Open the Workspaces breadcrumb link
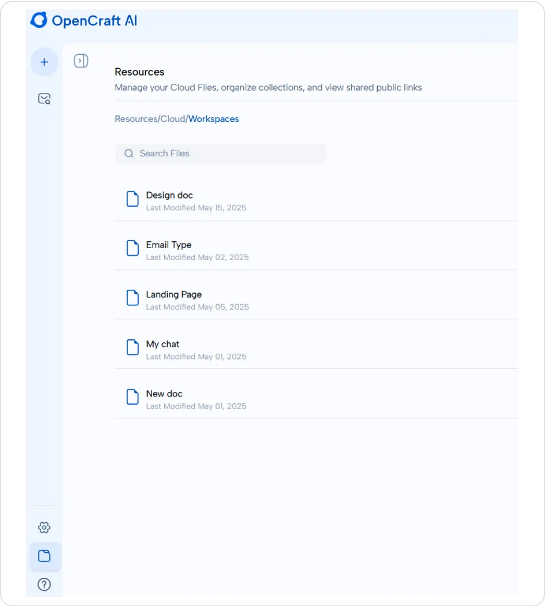The height and width of the screenshot is (606, 545). 214,119
